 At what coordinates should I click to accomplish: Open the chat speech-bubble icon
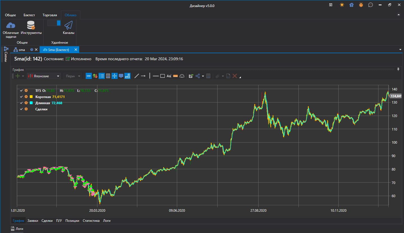point(370,5)
